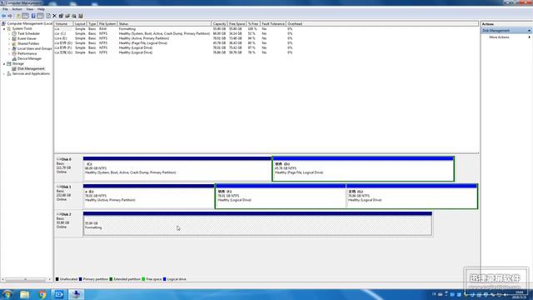Image resolution: width=533 pixels, height=300 pixels.
Task: Sort by the Capacity column header
Action: (x=219, y=24)
